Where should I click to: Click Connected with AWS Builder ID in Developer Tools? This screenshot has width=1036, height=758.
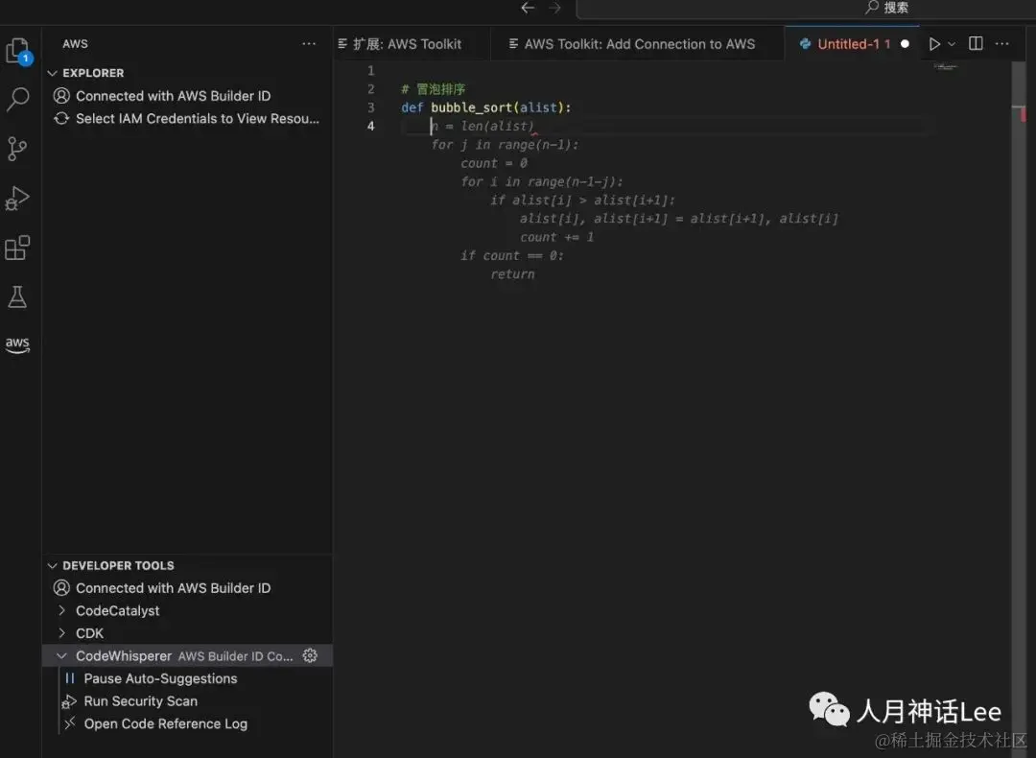point(173,587)
